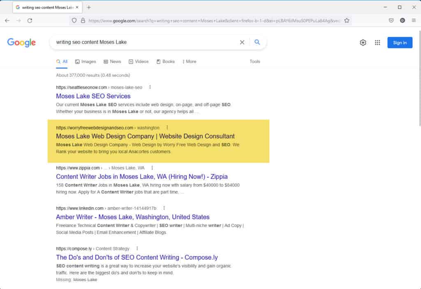Switch to Books results tab

pyautogui.click(x=165, y=62)
